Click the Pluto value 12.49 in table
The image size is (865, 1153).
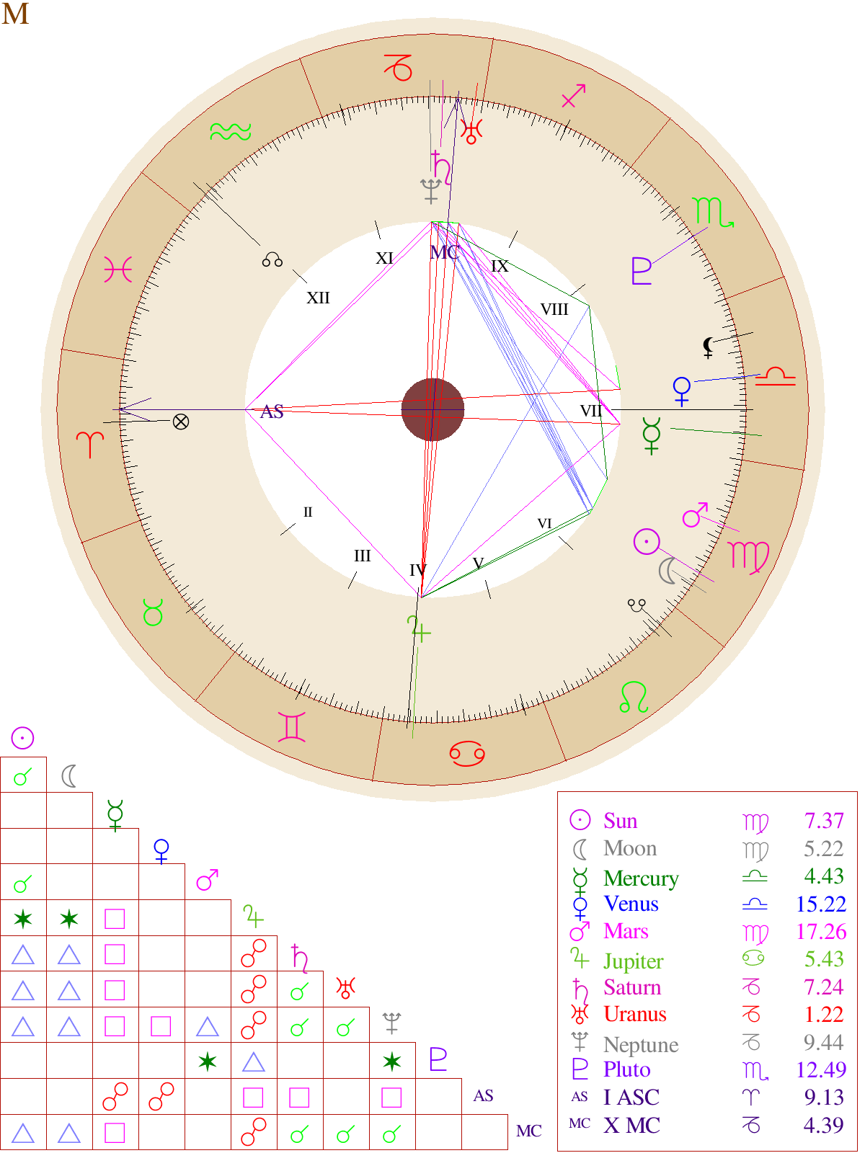(x=820, y=1070)
